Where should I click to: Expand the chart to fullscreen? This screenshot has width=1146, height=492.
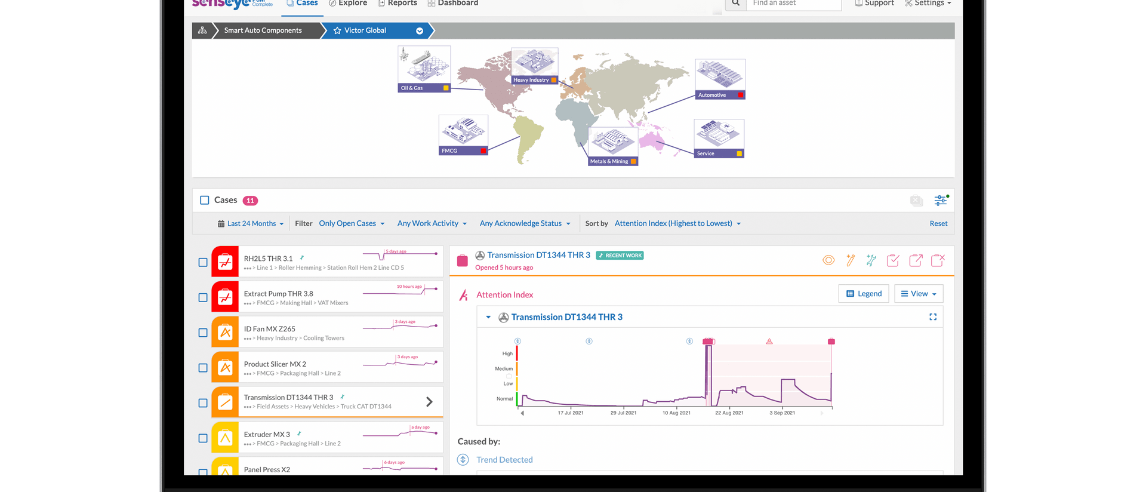coord(933,317)
